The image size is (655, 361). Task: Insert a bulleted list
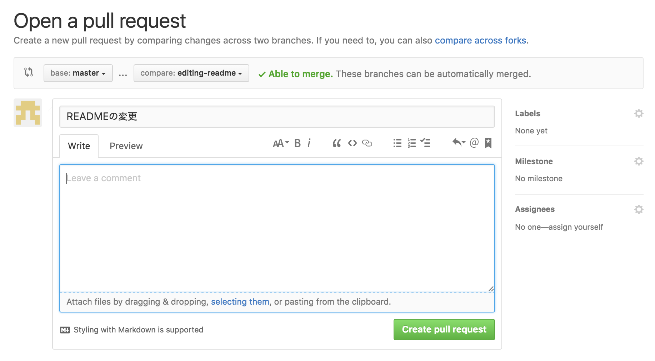[397, 143]
